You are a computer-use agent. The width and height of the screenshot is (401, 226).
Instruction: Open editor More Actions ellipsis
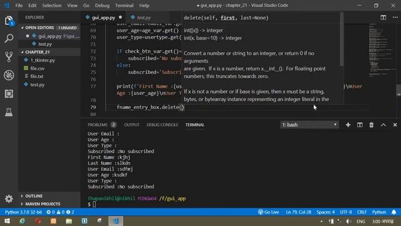point(395,18)
